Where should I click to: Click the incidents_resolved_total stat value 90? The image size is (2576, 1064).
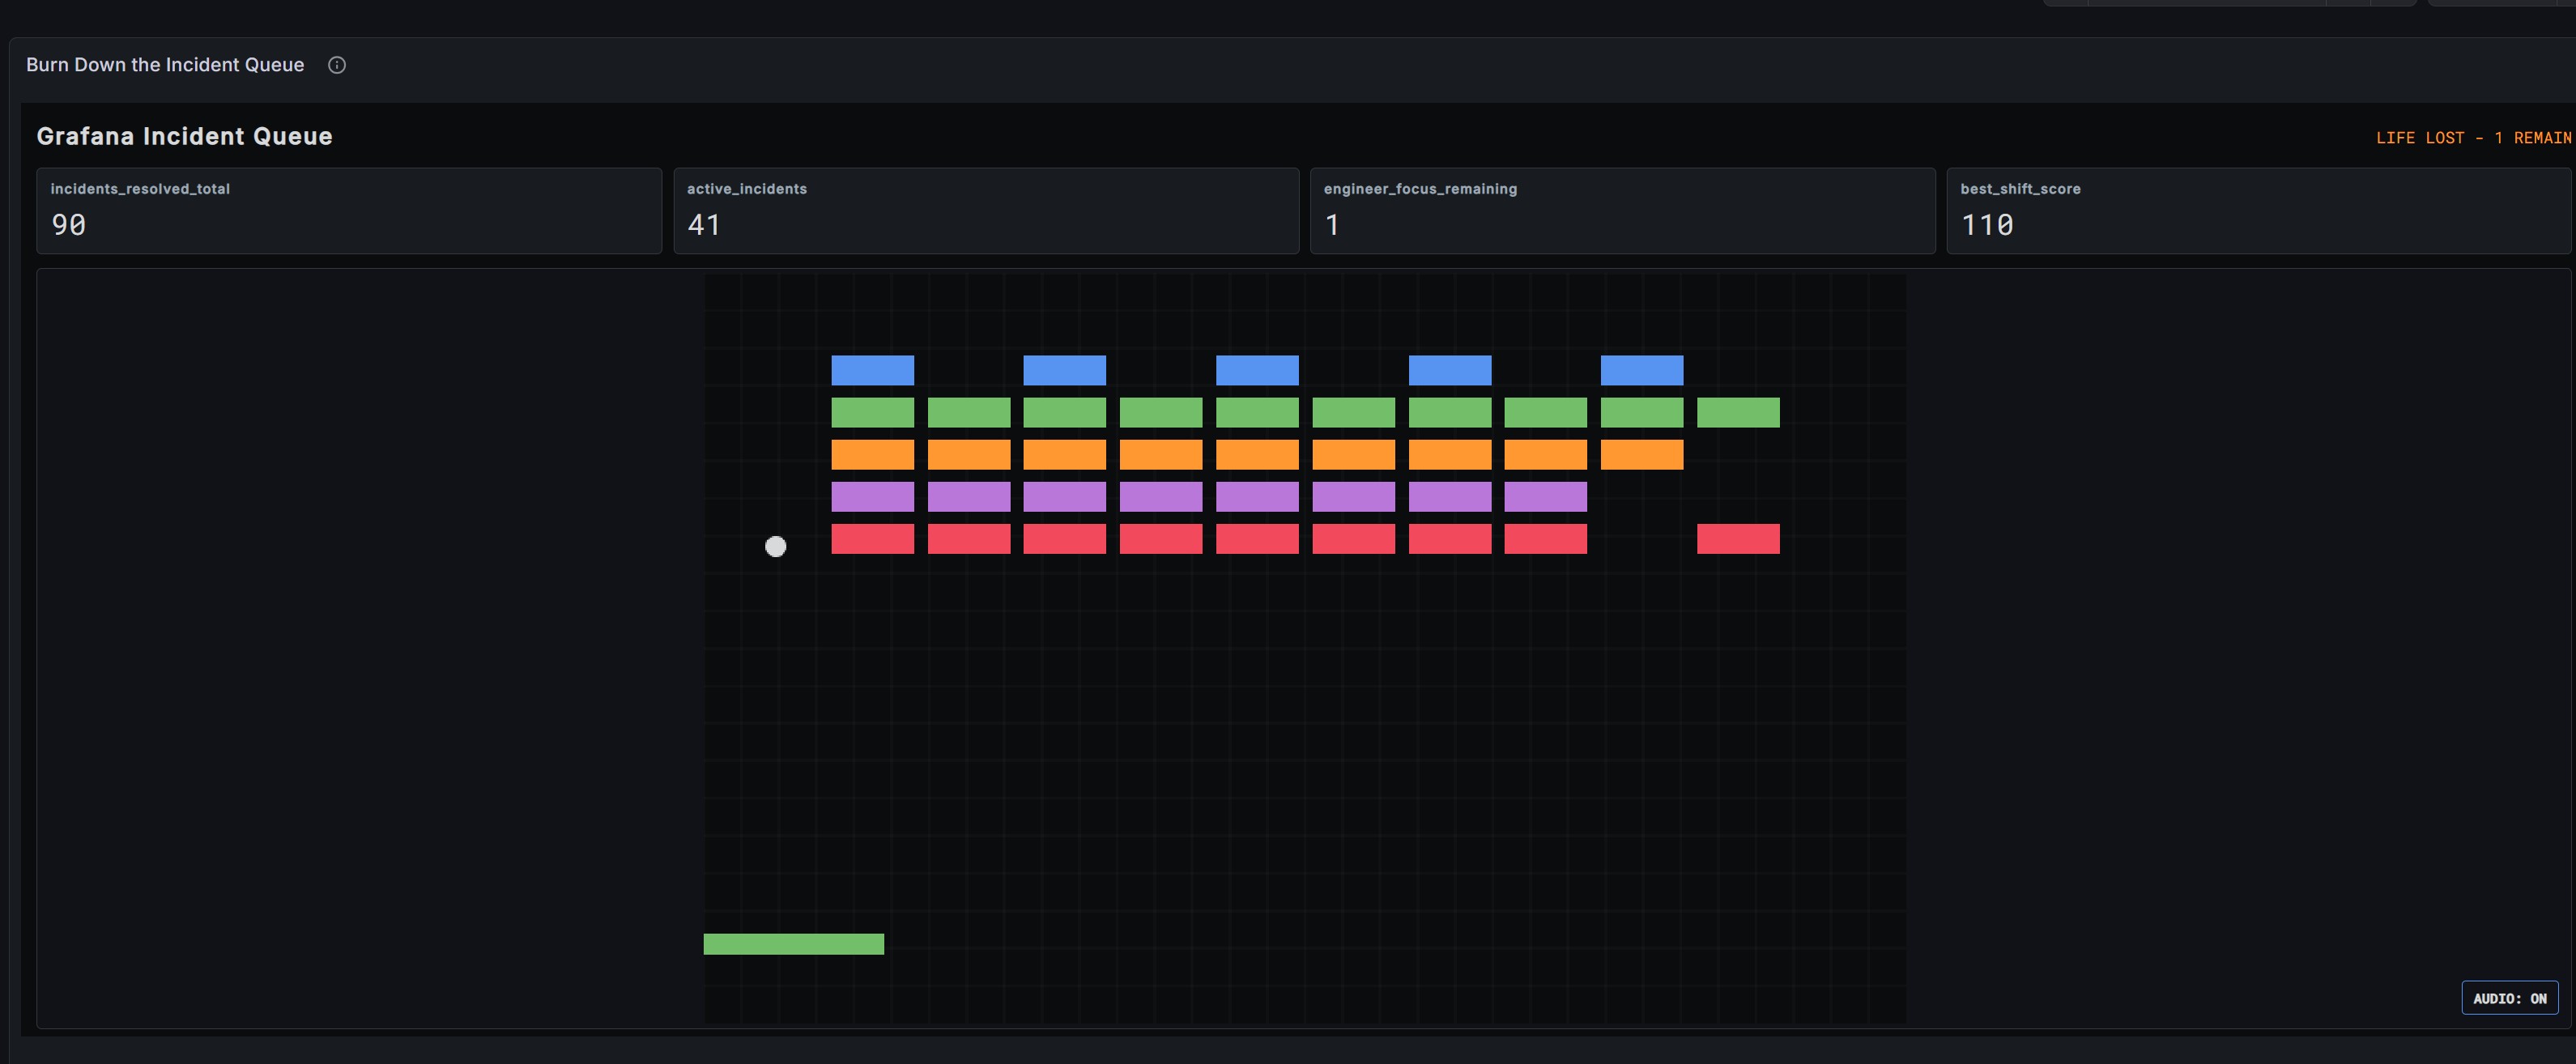tap(68, 225)
